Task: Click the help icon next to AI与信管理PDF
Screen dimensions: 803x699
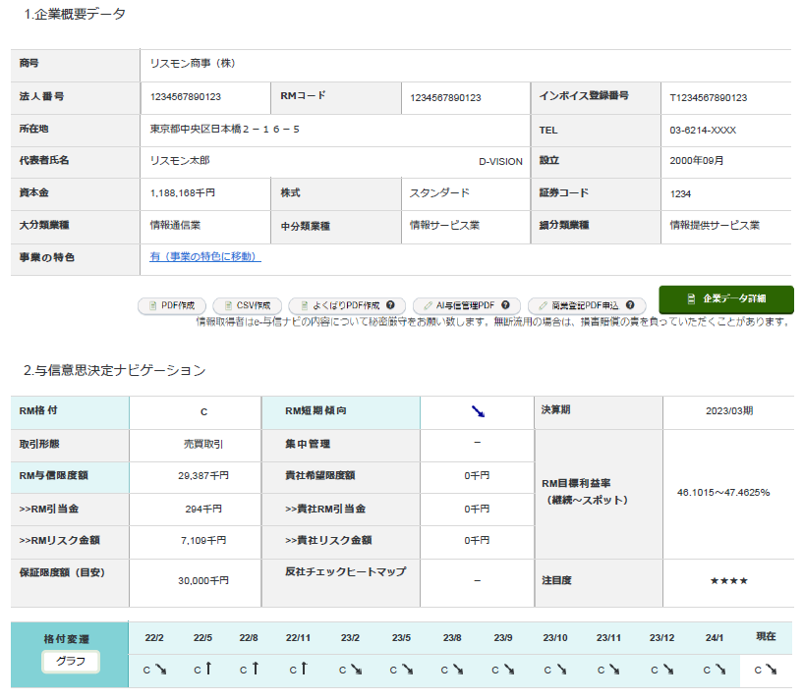Action: 505,305
